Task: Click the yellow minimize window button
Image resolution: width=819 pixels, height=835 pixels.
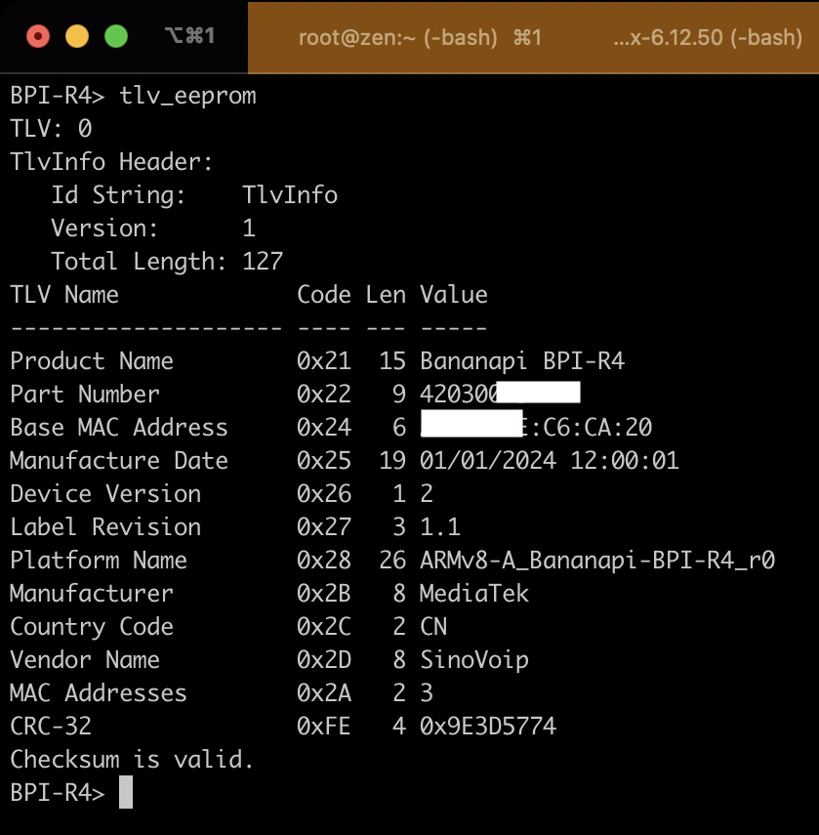Action: (77, 37)
